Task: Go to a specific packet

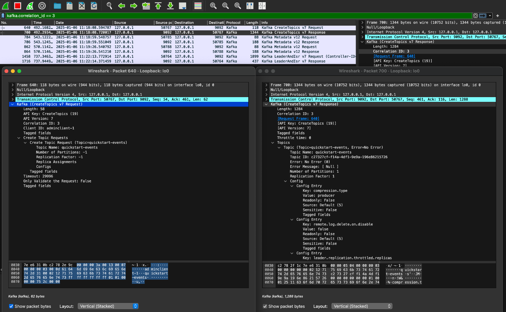Action: pos(146,5)
